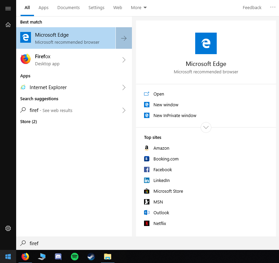Click the Windows Start button
279x263 pixels.
pos(8,257)
